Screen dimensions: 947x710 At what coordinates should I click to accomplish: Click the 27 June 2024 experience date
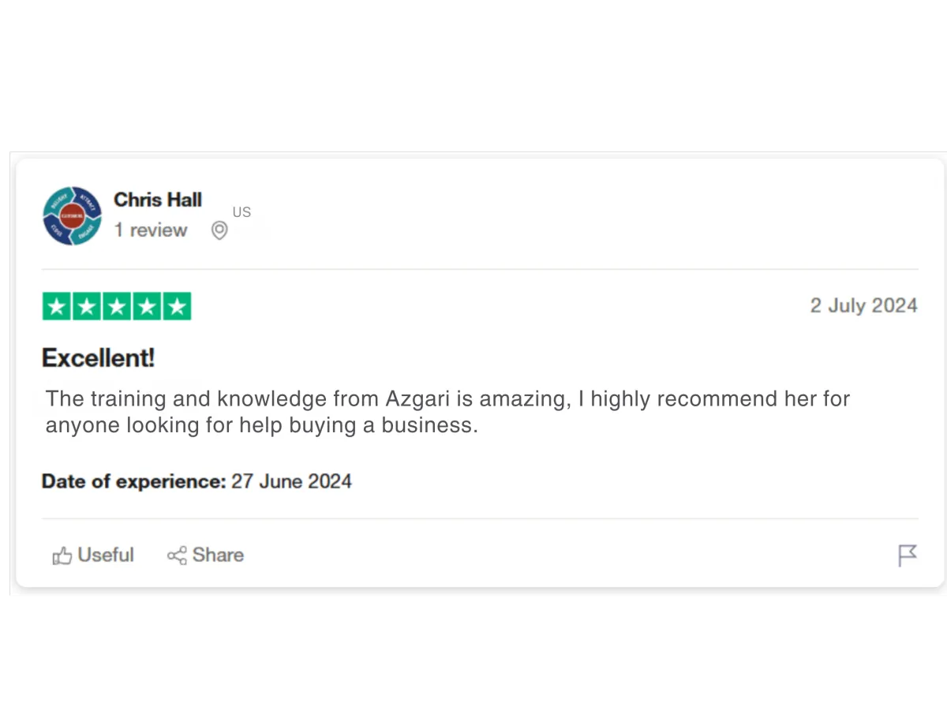pos(291,481)
